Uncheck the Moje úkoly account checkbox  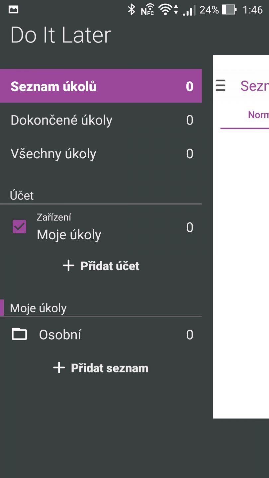(x=20, y=226)
